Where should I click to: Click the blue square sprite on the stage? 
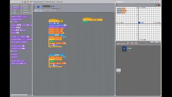[x=139, y=23]
